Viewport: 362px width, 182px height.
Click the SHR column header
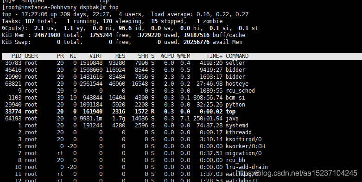click(143, 56)
